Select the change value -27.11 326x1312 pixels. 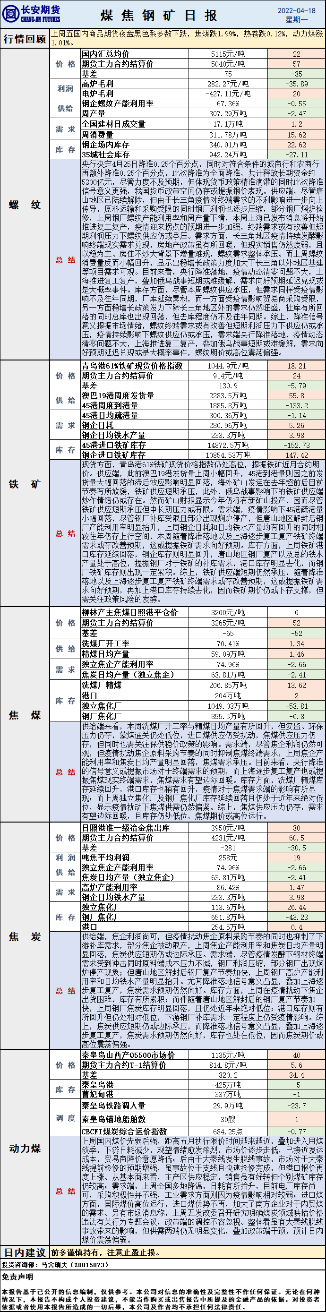coord(296,155)
